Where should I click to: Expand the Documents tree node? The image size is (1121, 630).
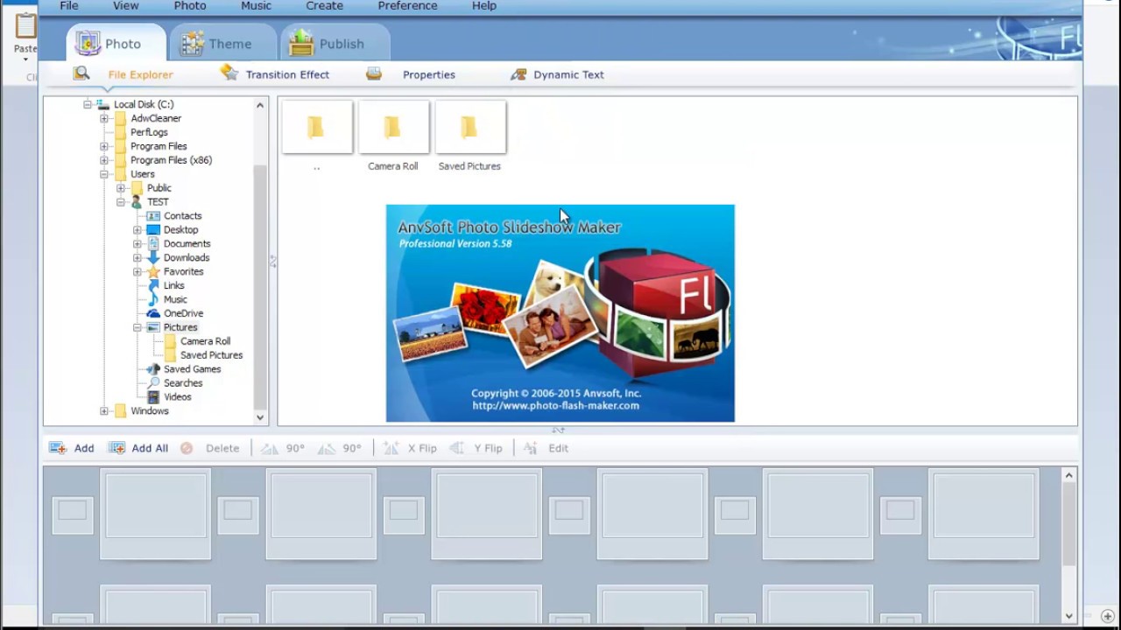coord(137,244)
